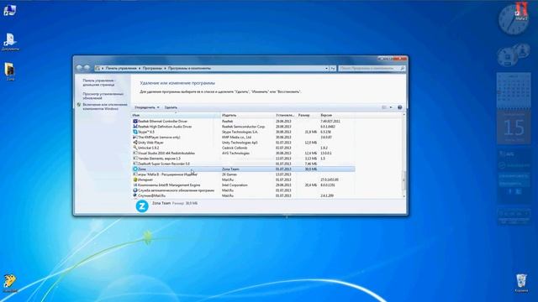Click the Skype Technologies S.A. publisher cell
Image resolution: width=538 pixels, height=302 pixels.
coord(240,132)
